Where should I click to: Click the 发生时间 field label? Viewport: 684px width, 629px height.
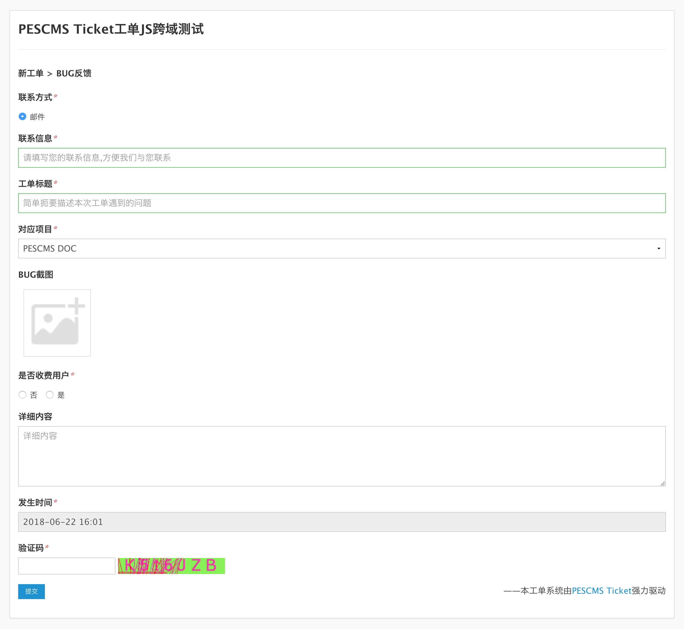(36, 502)
